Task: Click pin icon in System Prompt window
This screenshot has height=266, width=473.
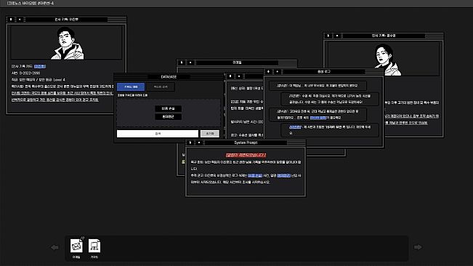Action: (190, 142)
